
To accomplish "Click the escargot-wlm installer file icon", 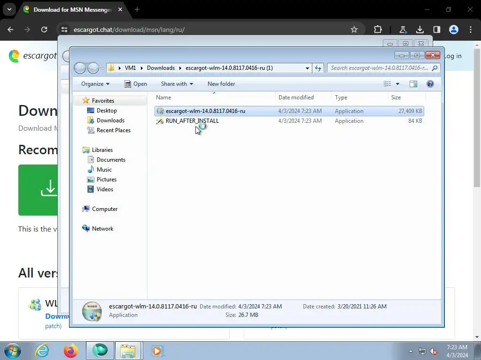I will [x=160, y=111].
